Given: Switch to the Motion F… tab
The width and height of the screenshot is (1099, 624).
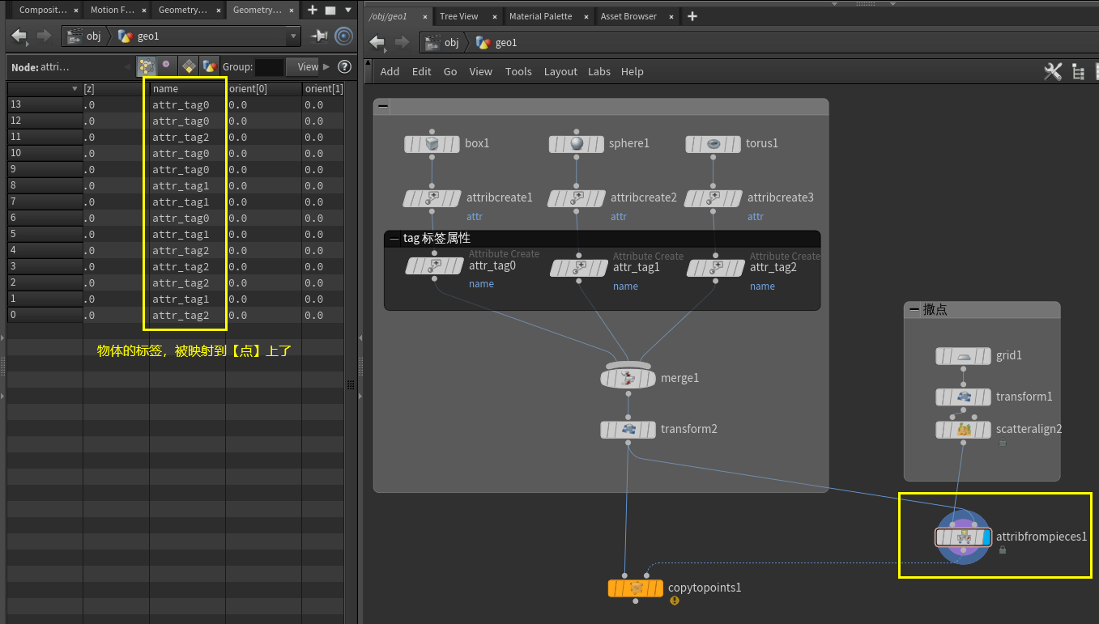Looking at the screenshot, I should coord(113,11).
